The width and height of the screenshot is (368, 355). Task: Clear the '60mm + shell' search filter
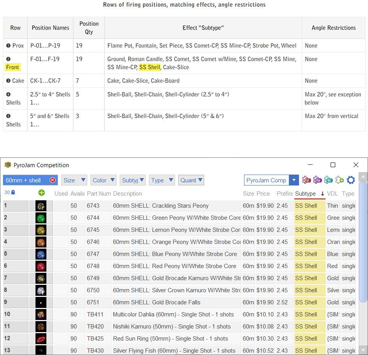point(53,180)
